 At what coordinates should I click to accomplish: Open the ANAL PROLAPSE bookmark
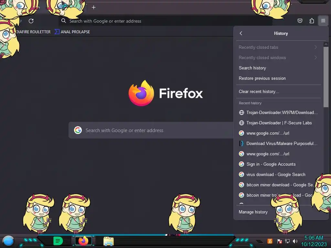pos(72,32)
